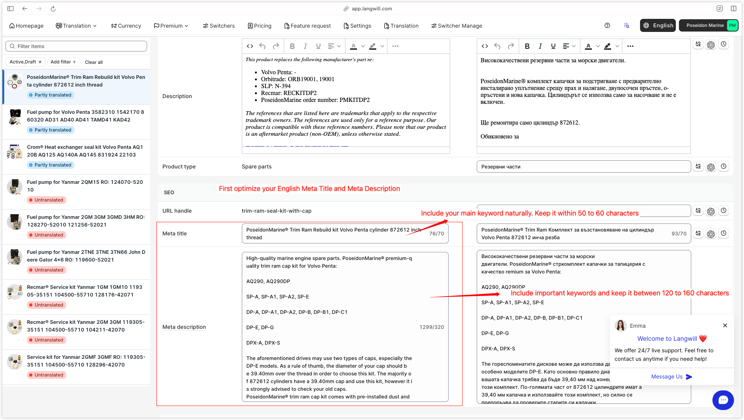Image resolution: width=744 pixels, height=420 pixels.
Task: Open highlight color dropdown in right editor
Action: (x=617, y=46)
